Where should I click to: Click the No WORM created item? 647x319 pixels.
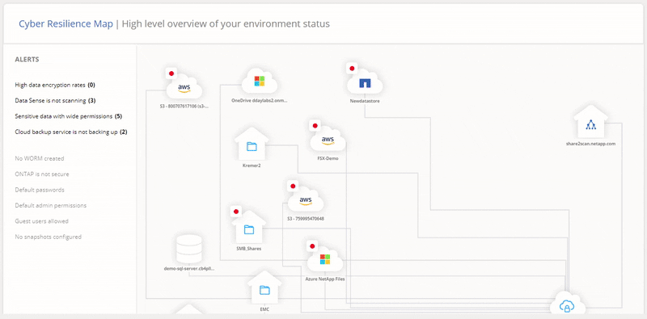(40, 158)
